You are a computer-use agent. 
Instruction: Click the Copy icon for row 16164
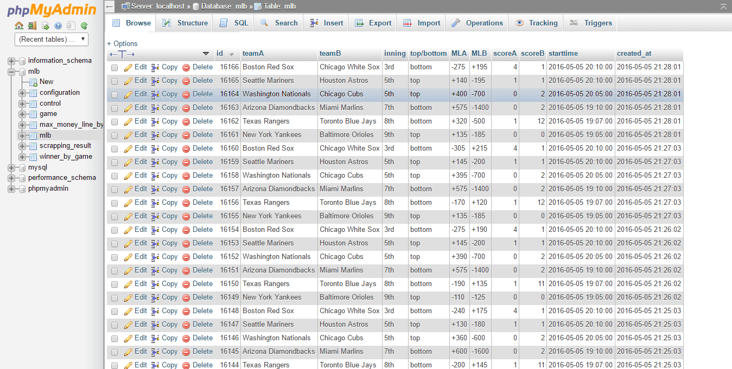pyautogui.click(x=155, y=94)
